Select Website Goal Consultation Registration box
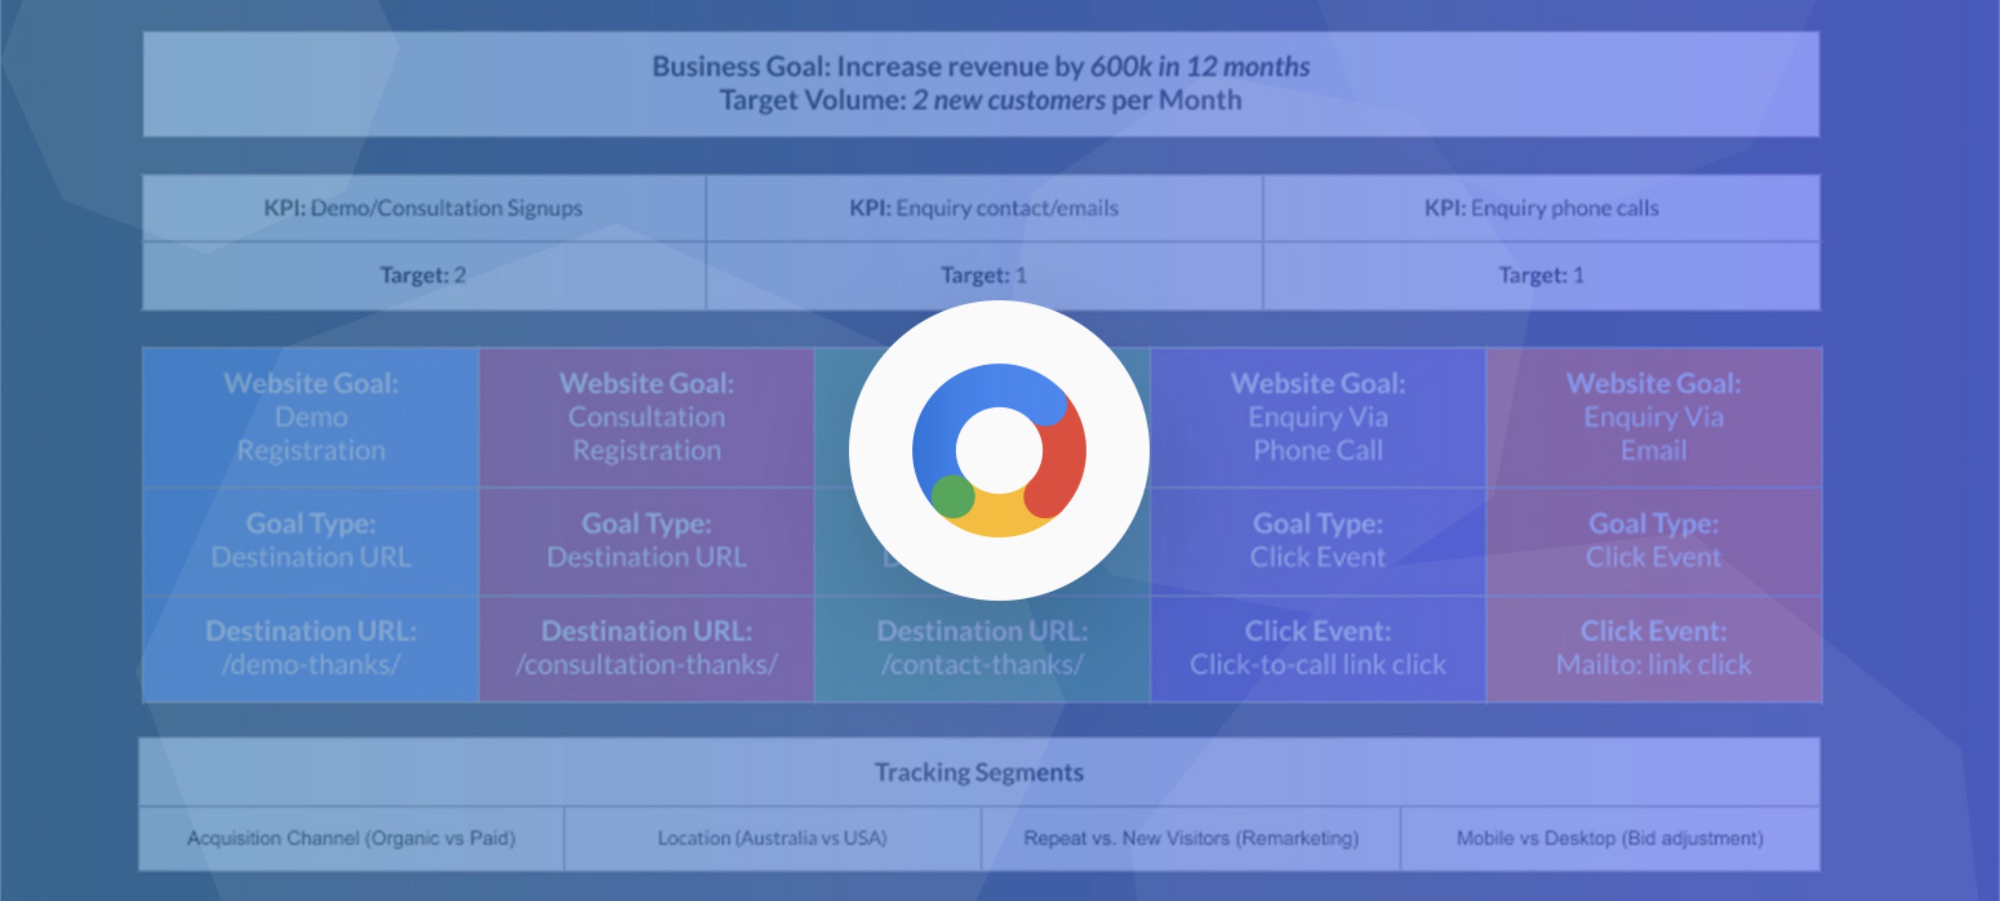This screenshot has width=2000, height=901. (x=647, y=417)
